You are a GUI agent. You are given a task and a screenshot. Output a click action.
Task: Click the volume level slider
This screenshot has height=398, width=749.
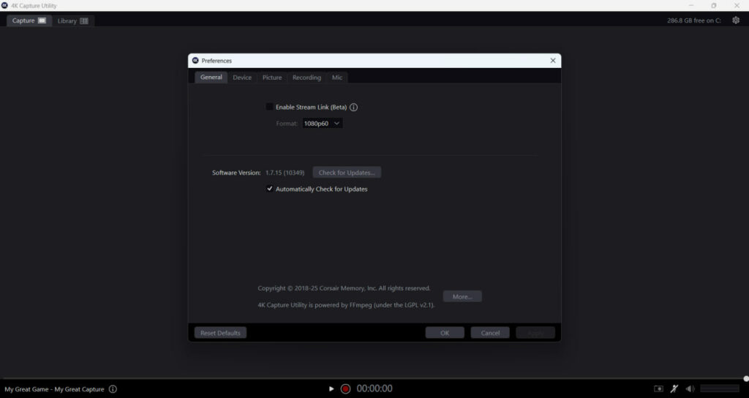pyautogui.click(x=720, y=389)
